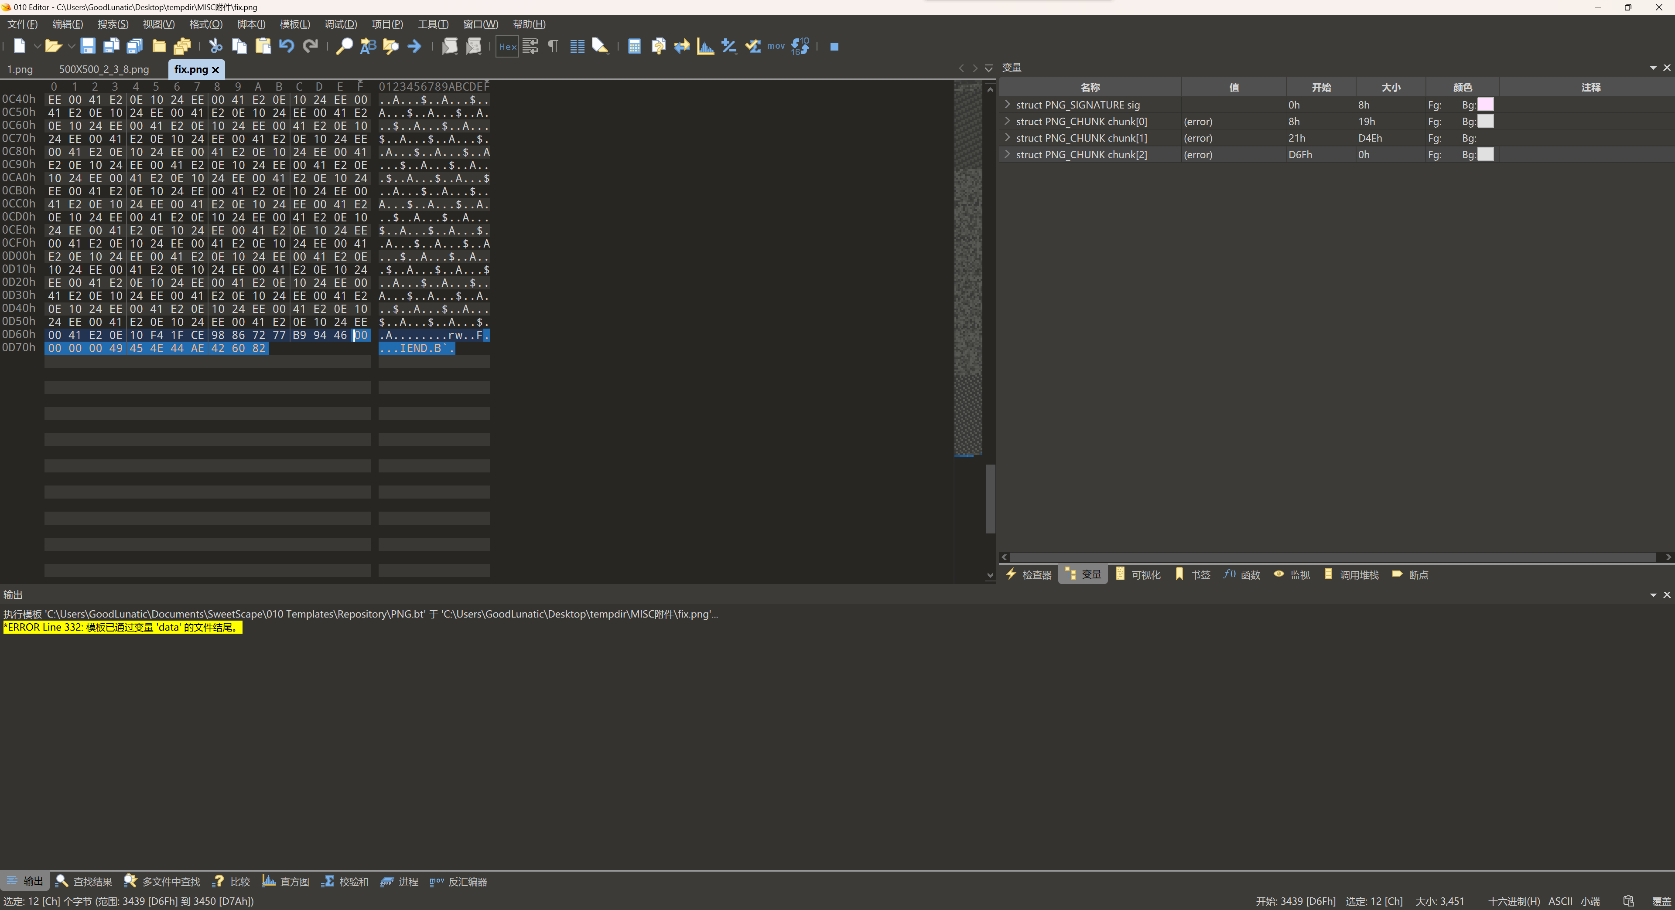
Task: Open base converter 10/16 icon
Action: coord(800,46)
